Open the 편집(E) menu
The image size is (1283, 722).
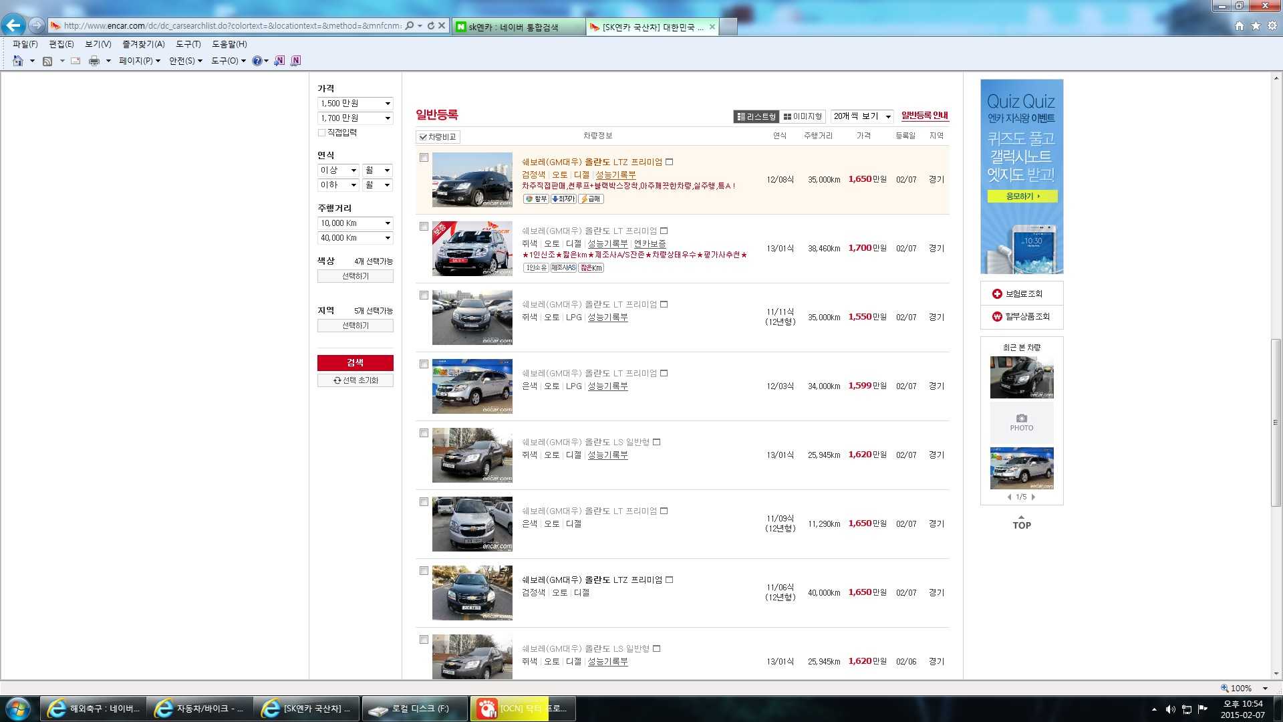pos(61,44)
